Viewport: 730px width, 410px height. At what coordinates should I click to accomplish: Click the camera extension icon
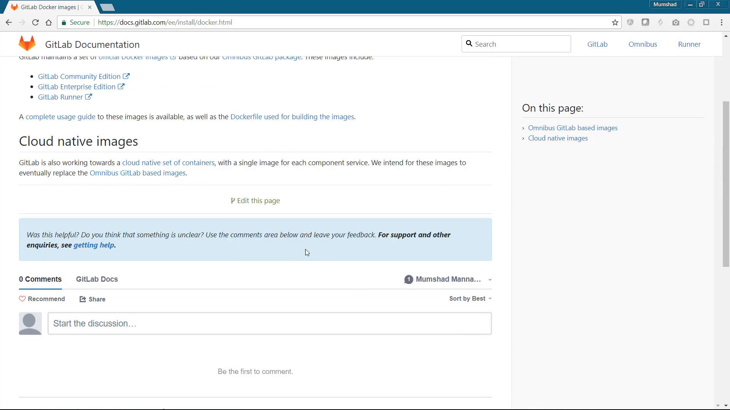676,22
